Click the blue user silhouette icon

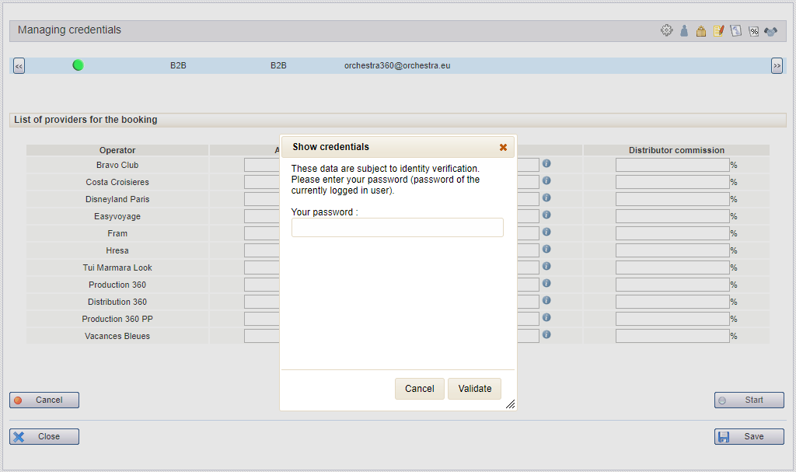(x=684, y=31)
